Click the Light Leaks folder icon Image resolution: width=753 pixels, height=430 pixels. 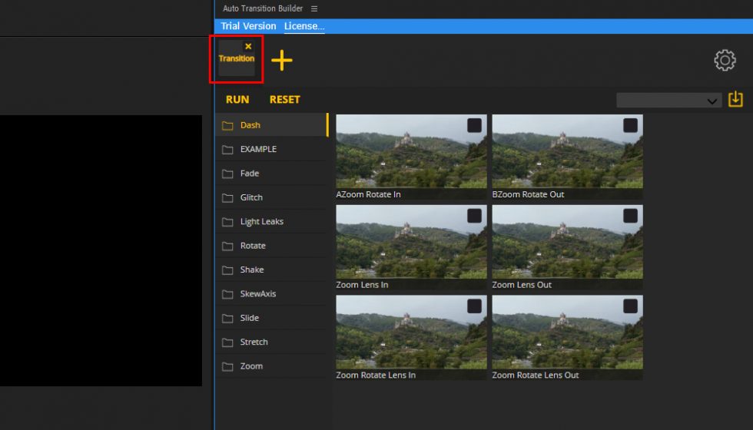[227, 222]
